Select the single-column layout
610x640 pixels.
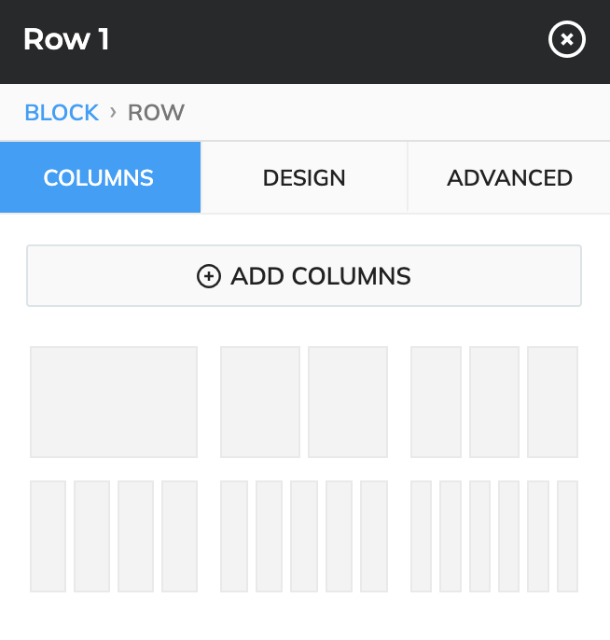tap(114, 402)
